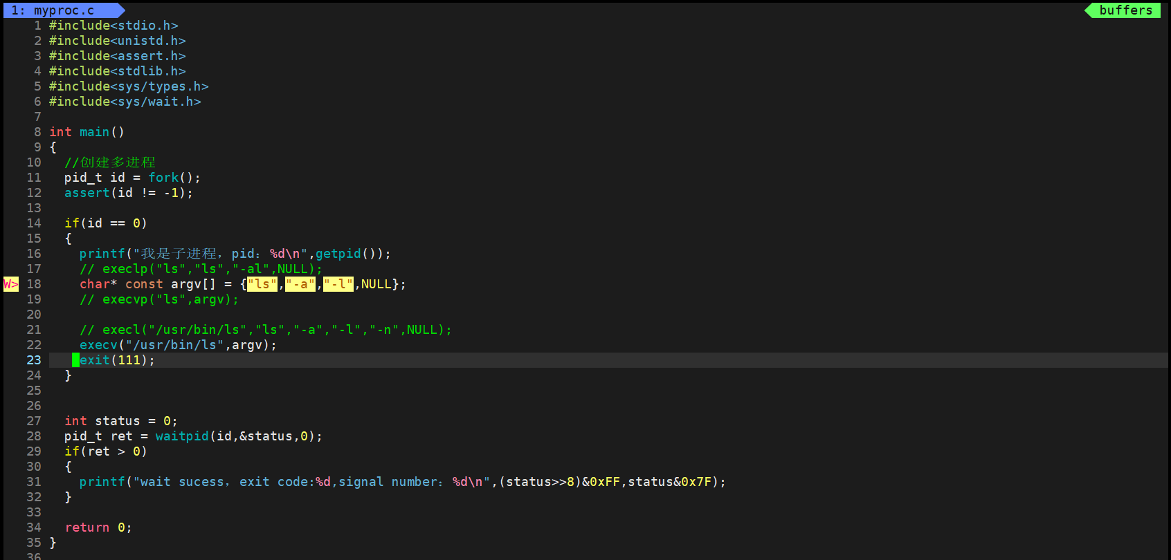The image size is (1171, 560).
Task: Click the waitpid call on line 28
Action: pyautogui.click(x=239, y=436)
